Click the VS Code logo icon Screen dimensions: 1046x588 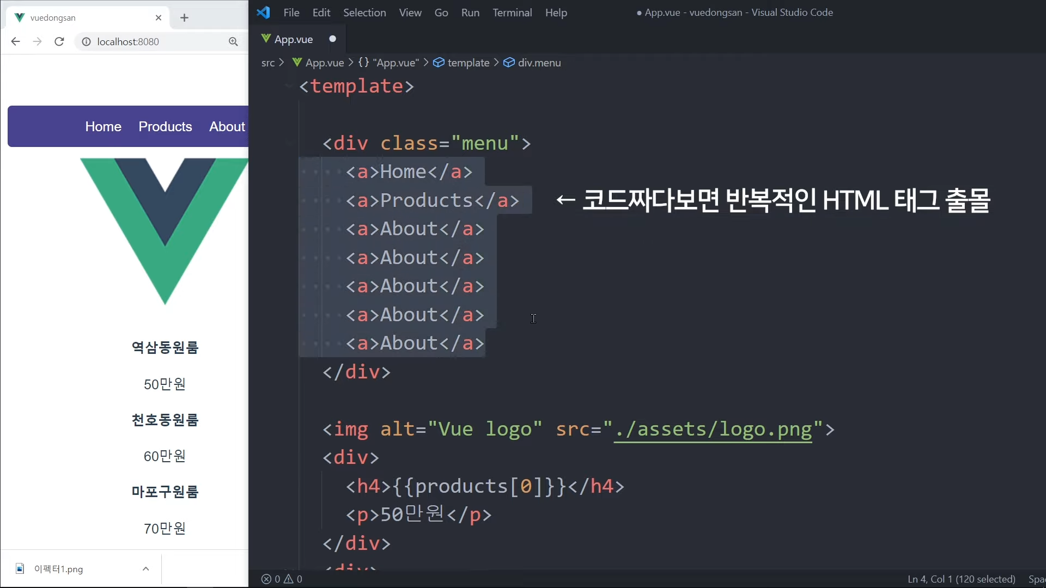[264, 13]
